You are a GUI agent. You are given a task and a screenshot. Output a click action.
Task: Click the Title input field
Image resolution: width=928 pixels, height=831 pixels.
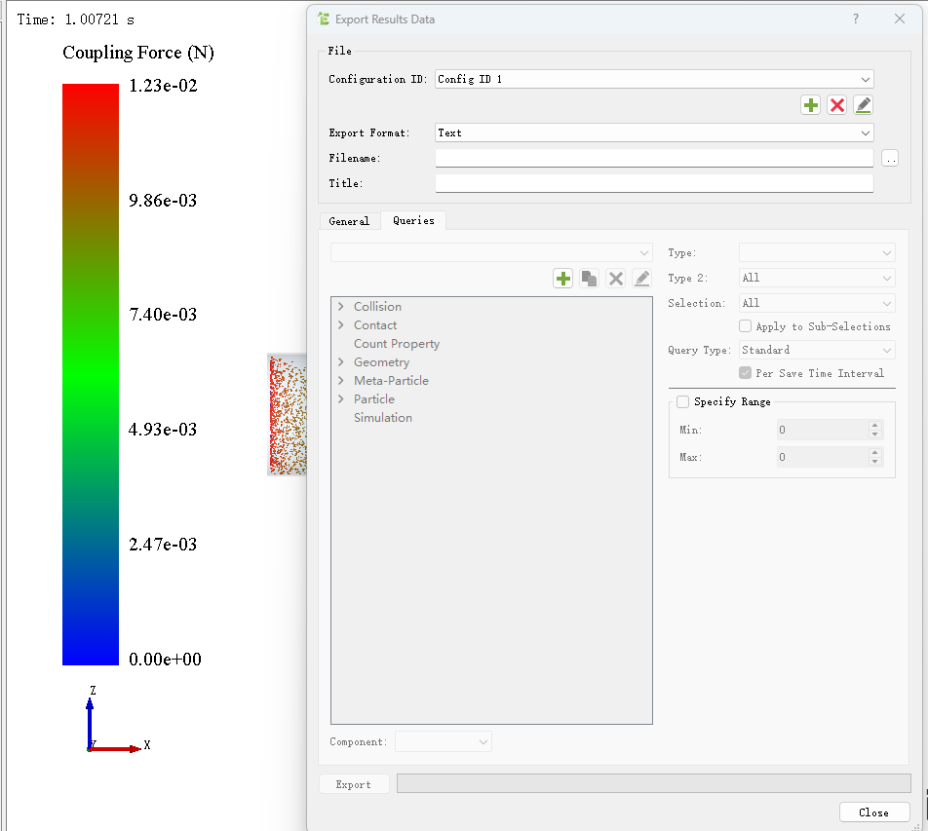click(x=654, y=183)
